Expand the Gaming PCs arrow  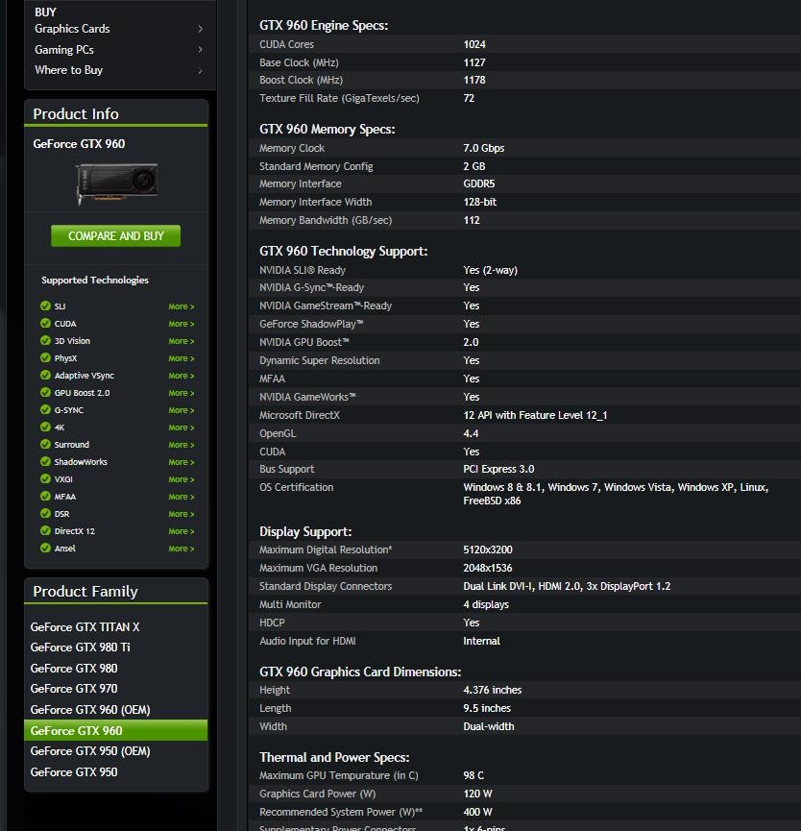[x=200, y=50]
